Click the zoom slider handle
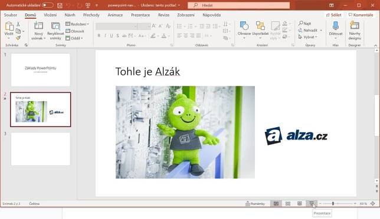 [x=333, y=204]
